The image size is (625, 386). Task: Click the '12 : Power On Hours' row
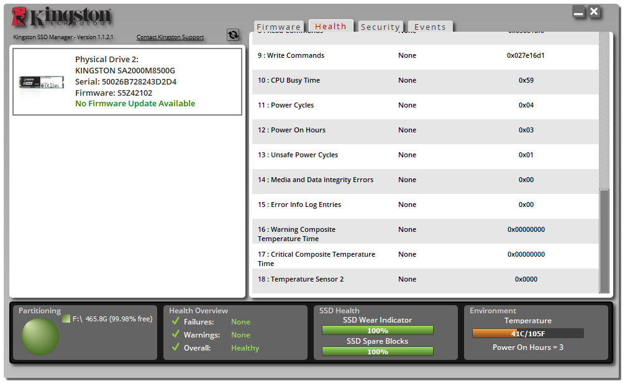426,132
